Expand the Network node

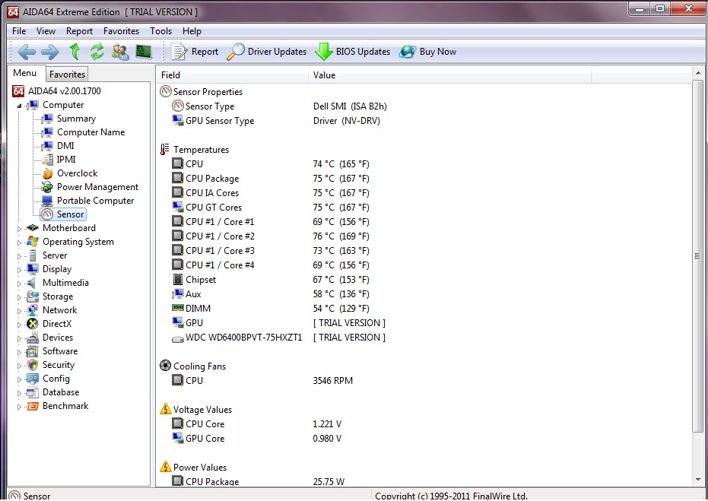pos(19,311)
